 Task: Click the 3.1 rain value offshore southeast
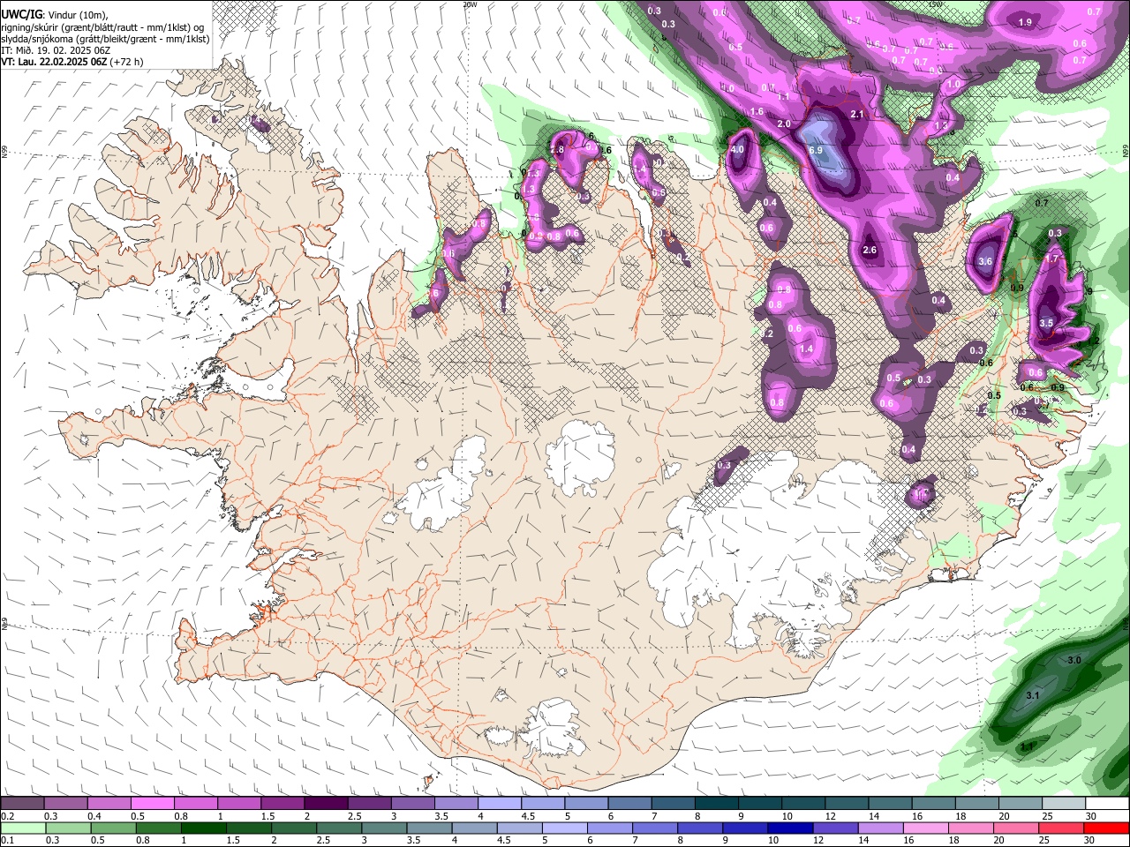tap(1033, 696)
